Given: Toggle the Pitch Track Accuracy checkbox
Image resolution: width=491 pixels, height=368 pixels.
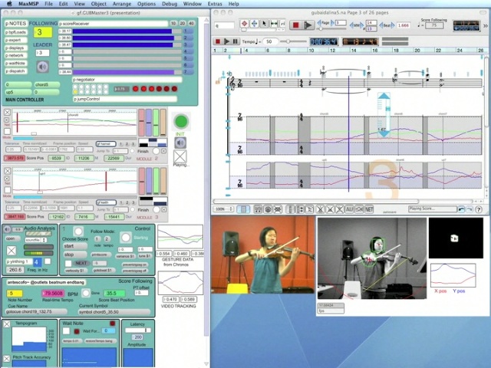Looking at the screenshot, I should pyautogui.click(x=7, y=359).
